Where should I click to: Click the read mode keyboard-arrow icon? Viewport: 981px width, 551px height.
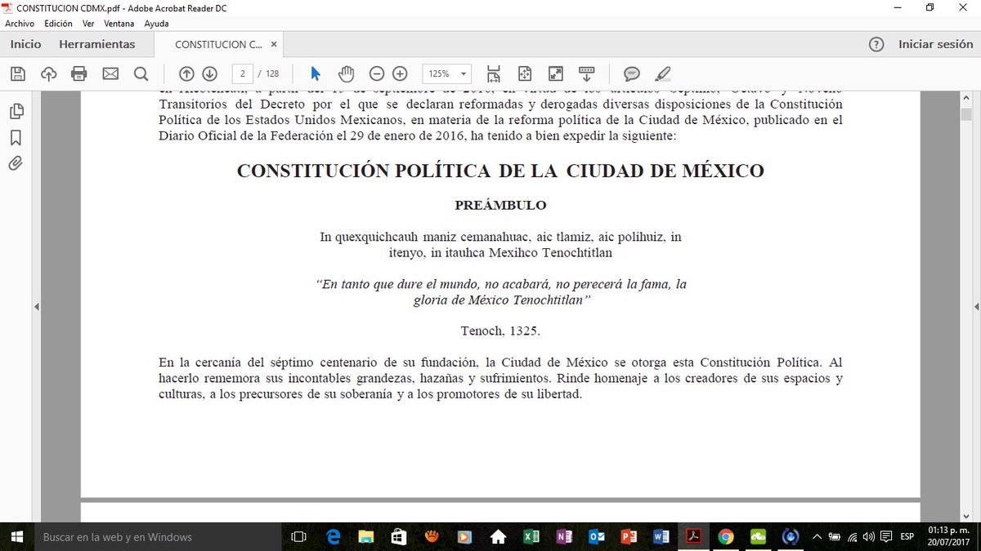pyautogui.click(x=586, y=74)
